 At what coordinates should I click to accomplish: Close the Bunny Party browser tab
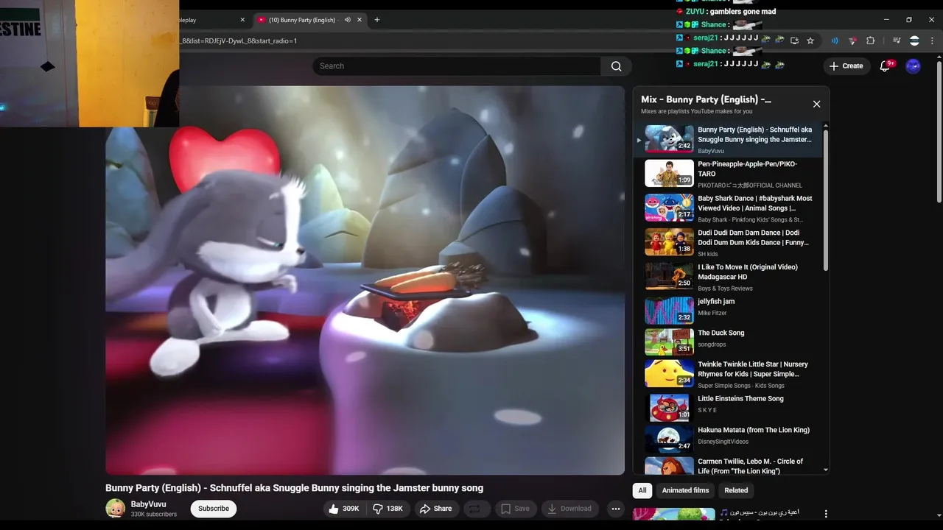tap(360, 20)
